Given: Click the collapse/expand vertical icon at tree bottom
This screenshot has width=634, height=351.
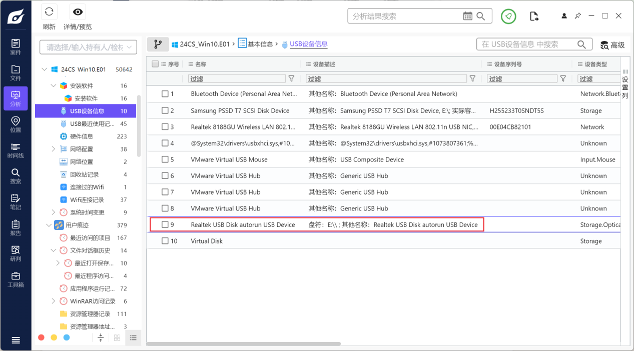Looking at the screenshot, I should point(101,337).
